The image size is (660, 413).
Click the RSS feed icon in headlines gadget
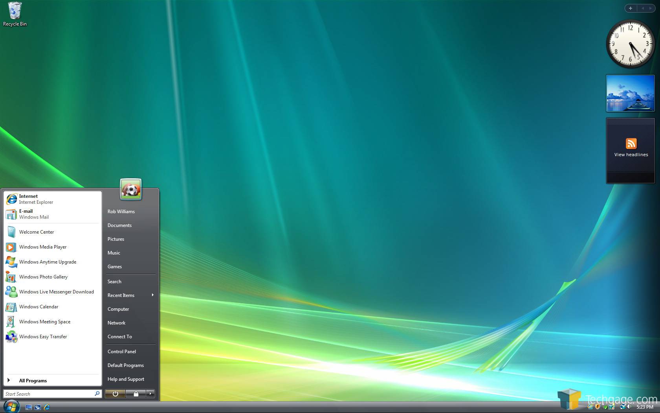(x=631, y=144)
